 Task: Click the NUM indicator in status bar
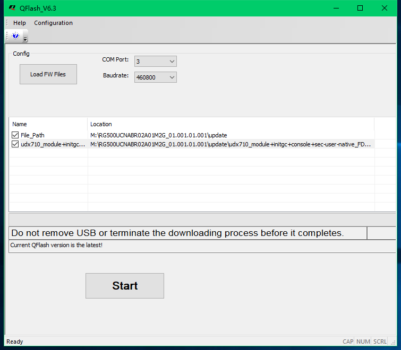363,342
